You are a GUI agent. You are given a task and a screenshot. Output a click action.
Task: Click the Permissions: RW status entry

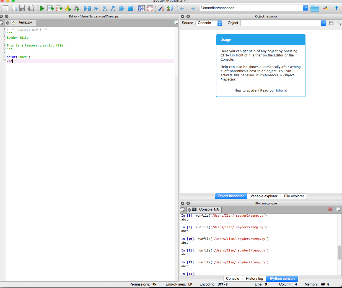pyautogui.click(x=143, y=284)
